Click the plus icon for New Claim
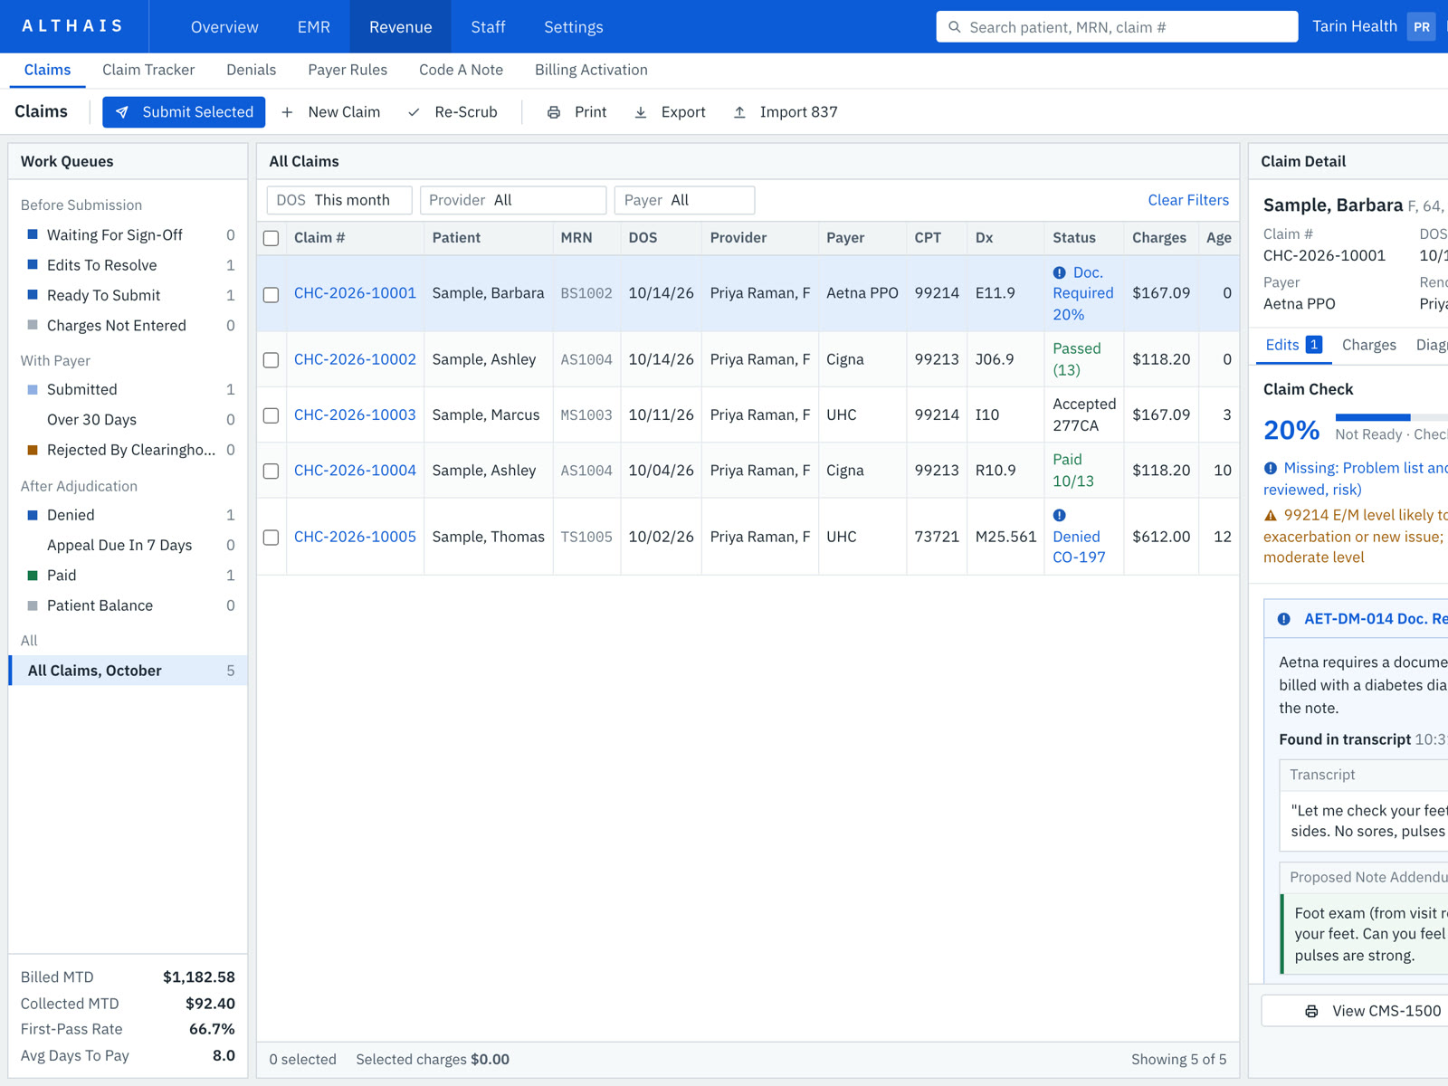1448x1086 pixels. [x=287, y=112]
